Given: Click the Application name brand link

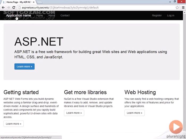Looking at the screenshot, I should point(19,15).
